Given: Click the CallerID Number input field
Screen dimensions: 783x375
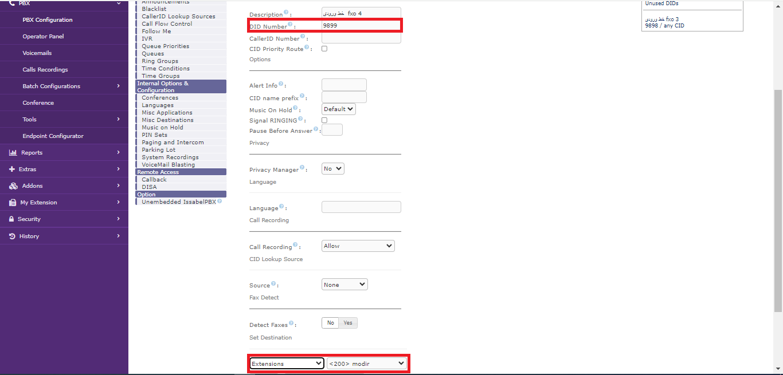Looking at the screenshot, I should click(361, 38).
